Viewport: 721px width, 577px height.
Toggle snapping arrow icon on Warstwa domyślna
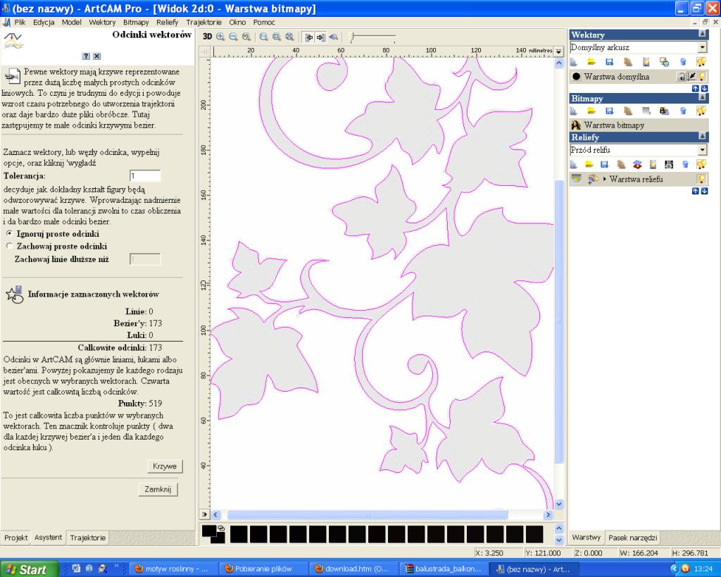tap(691, 77)
